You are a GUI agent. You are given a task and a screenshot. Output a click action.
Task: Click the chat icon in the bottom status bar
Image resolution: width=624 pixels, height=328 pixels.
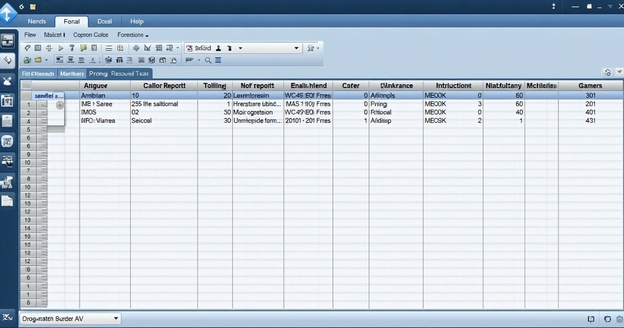click(608, 318)
